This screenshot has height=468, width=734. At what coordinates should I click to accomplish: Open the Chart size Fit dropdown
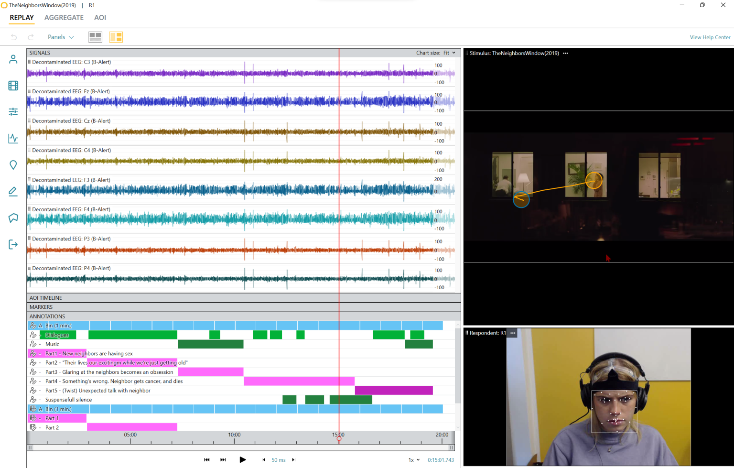coord(449,53)
